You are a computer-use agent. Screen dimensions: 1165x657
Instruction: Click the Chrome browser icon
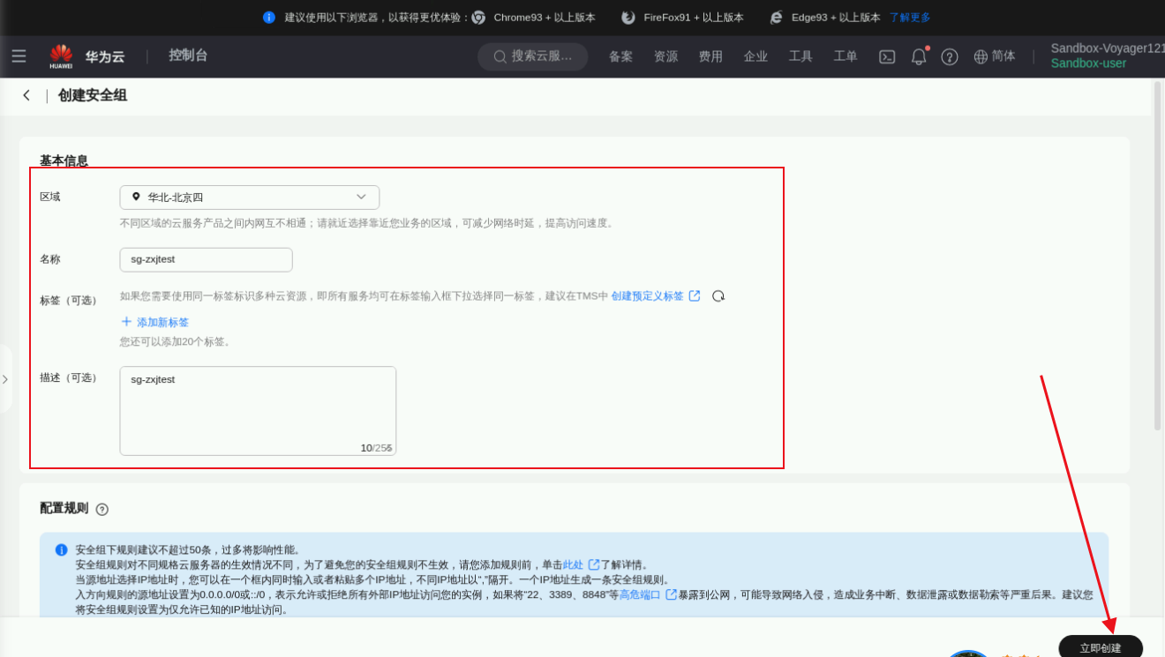coord(478,18)
